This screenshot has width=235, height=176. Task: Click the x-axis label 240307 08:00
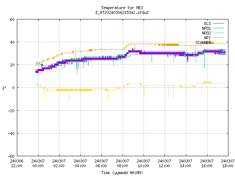[x=122, y=164]
